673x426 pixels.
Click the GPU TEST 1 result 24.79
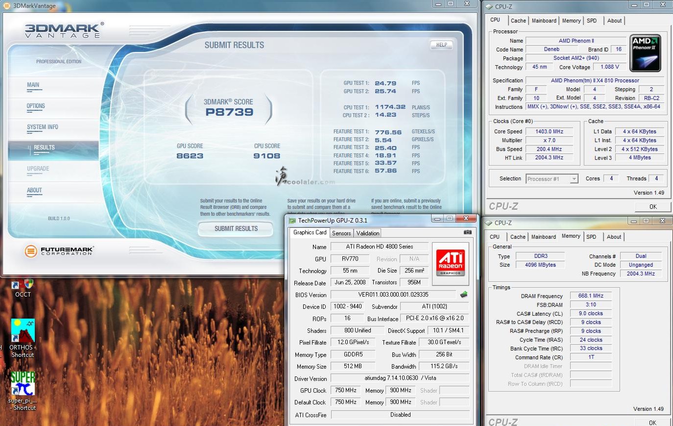(x=385, y=83)
